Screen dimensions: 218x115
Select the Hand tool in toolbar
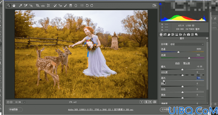point(14,6)
